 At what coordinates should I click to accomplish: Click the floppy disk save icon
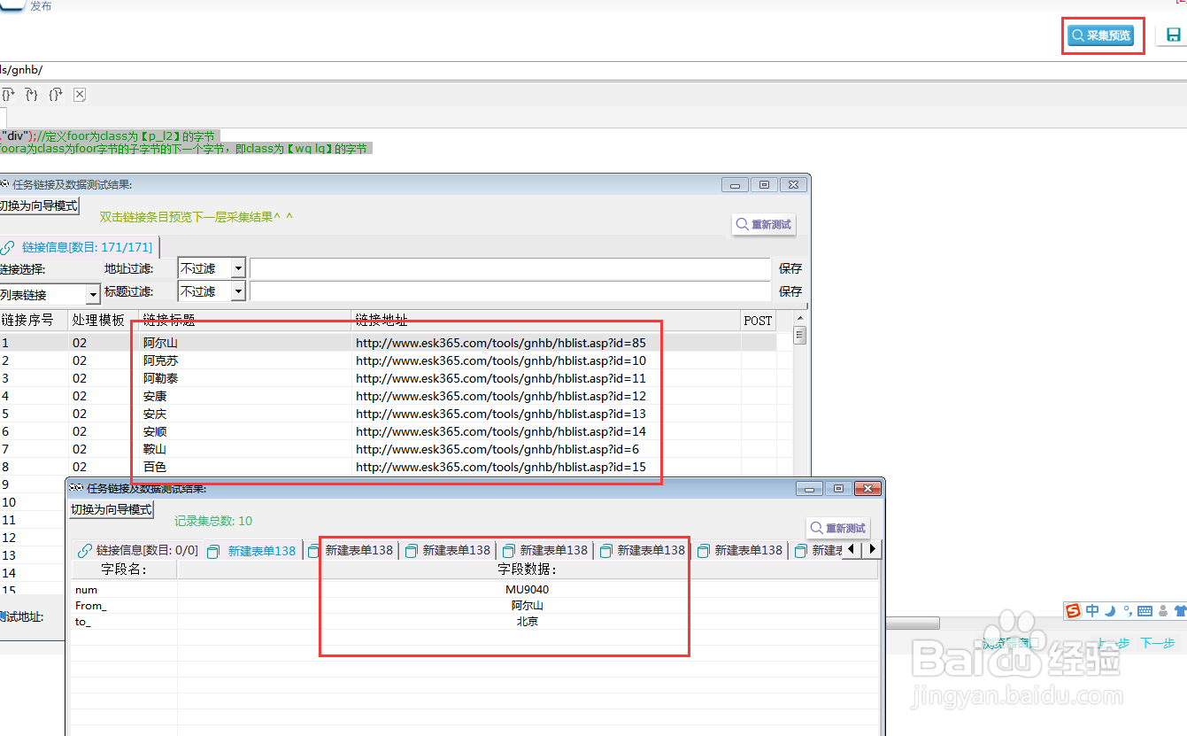tap(1174, 35)
